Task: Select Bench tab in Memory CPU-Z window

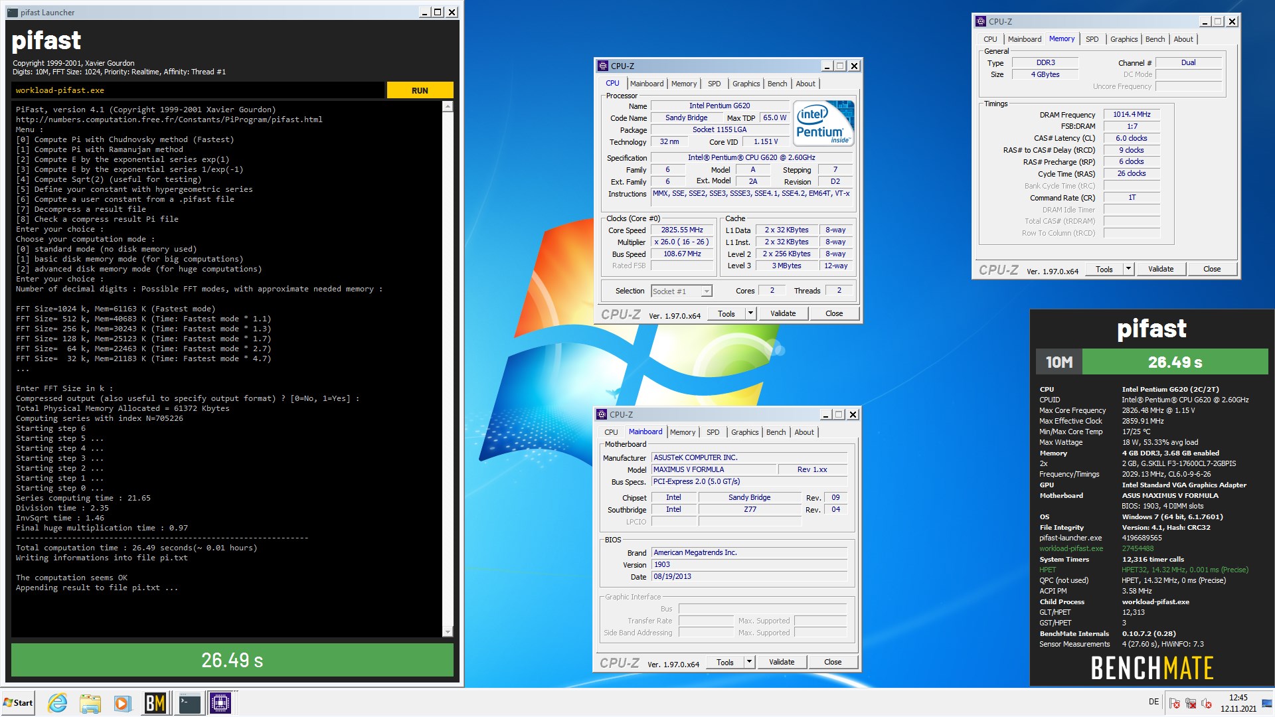Action: 1155,39
